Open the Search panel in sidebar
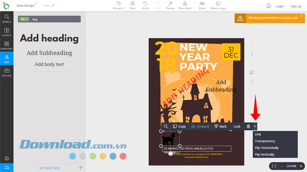 click(x=7, y=19)
